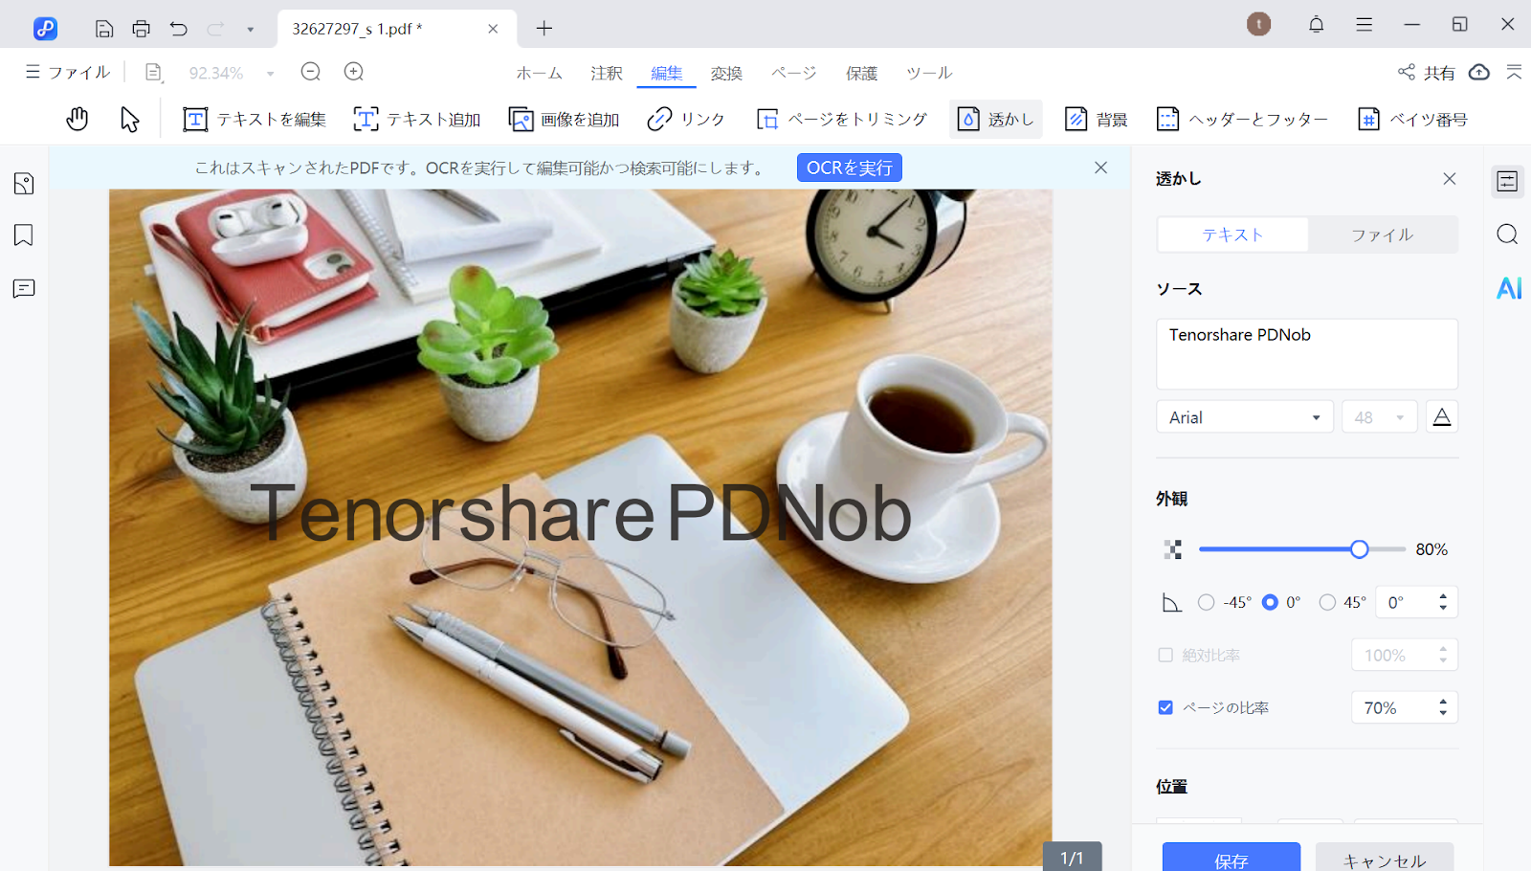Click the 保存 button
Viewport: 1531px width, 871px height.
click(1231, 858)
